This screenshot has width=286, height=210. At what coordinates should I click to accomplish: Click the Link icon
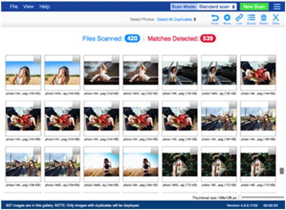coord(239,18)
